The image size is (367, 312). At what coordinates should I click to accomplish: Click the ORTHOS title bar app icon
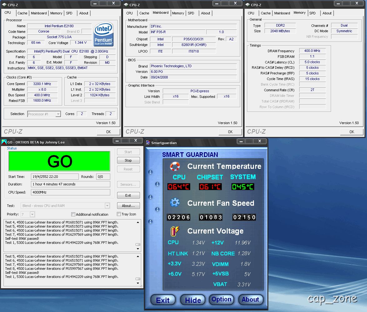click(4, 142)
